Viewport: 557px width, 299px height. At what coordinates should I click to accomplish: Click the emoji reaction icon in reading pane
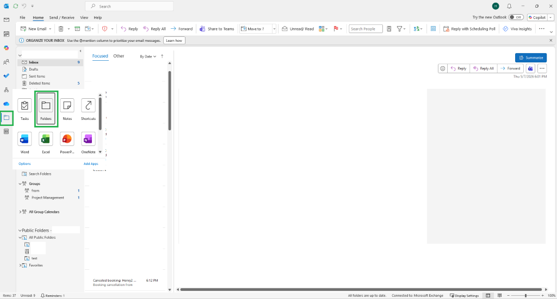443,68
